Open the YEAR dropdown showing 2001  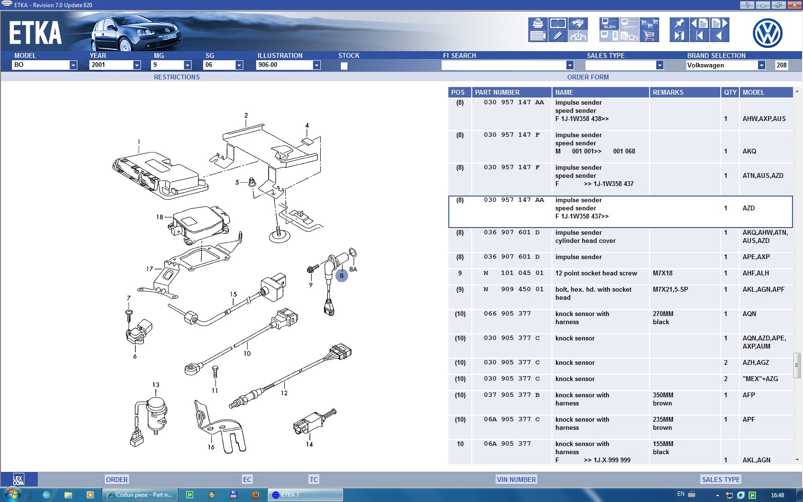(137, 65)
